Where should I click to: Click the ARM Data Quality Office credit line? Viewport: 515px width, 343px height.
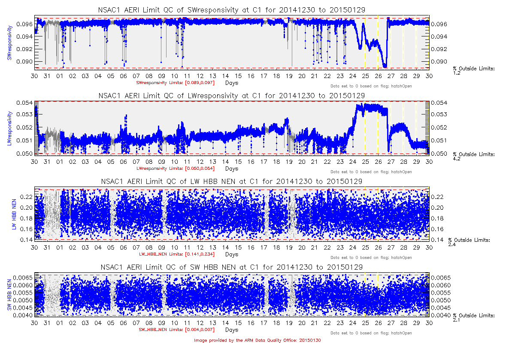[x=257, y=340]
